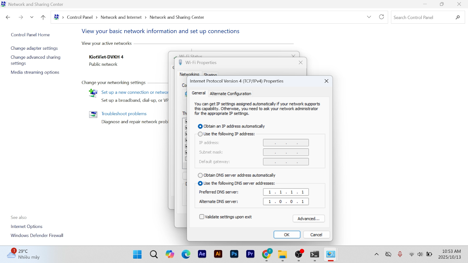468x263 pixels.
Task: Launch Copilot from the taskbar
Action: [x=170, y=254]
